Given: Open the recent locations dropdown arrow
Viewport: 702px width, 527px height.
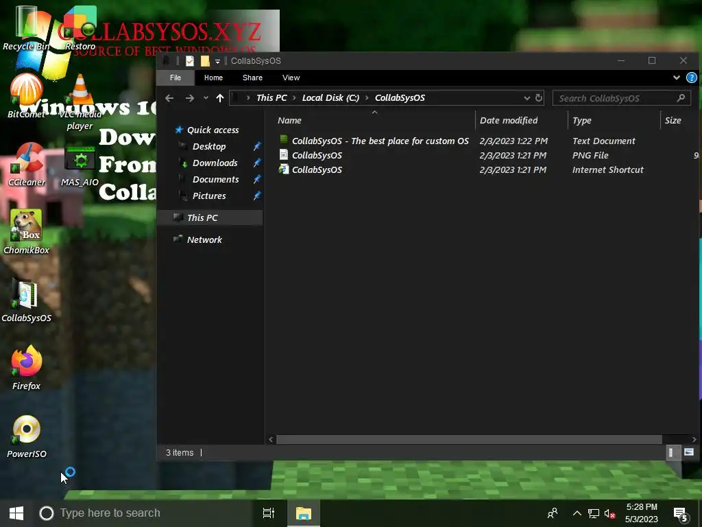Looking at the screenshot, I should click(x=206, y=98).
